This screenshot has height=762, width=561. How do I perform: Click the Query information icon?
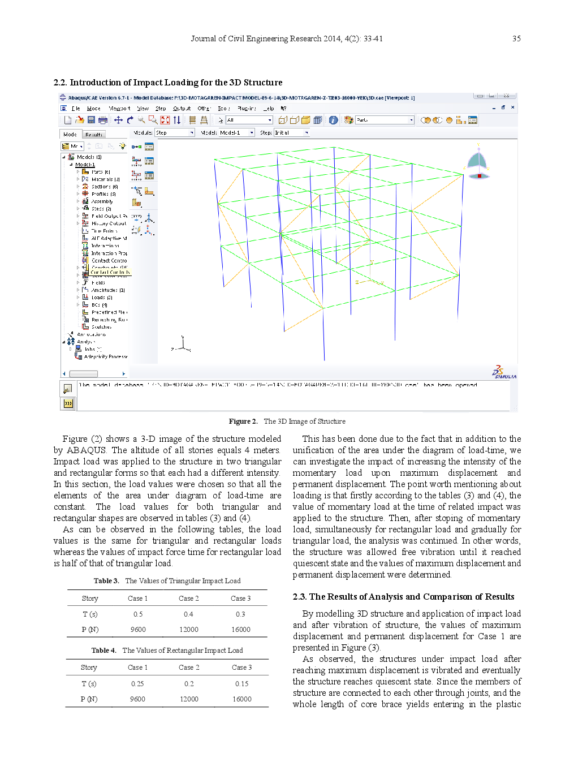[333, 120]
